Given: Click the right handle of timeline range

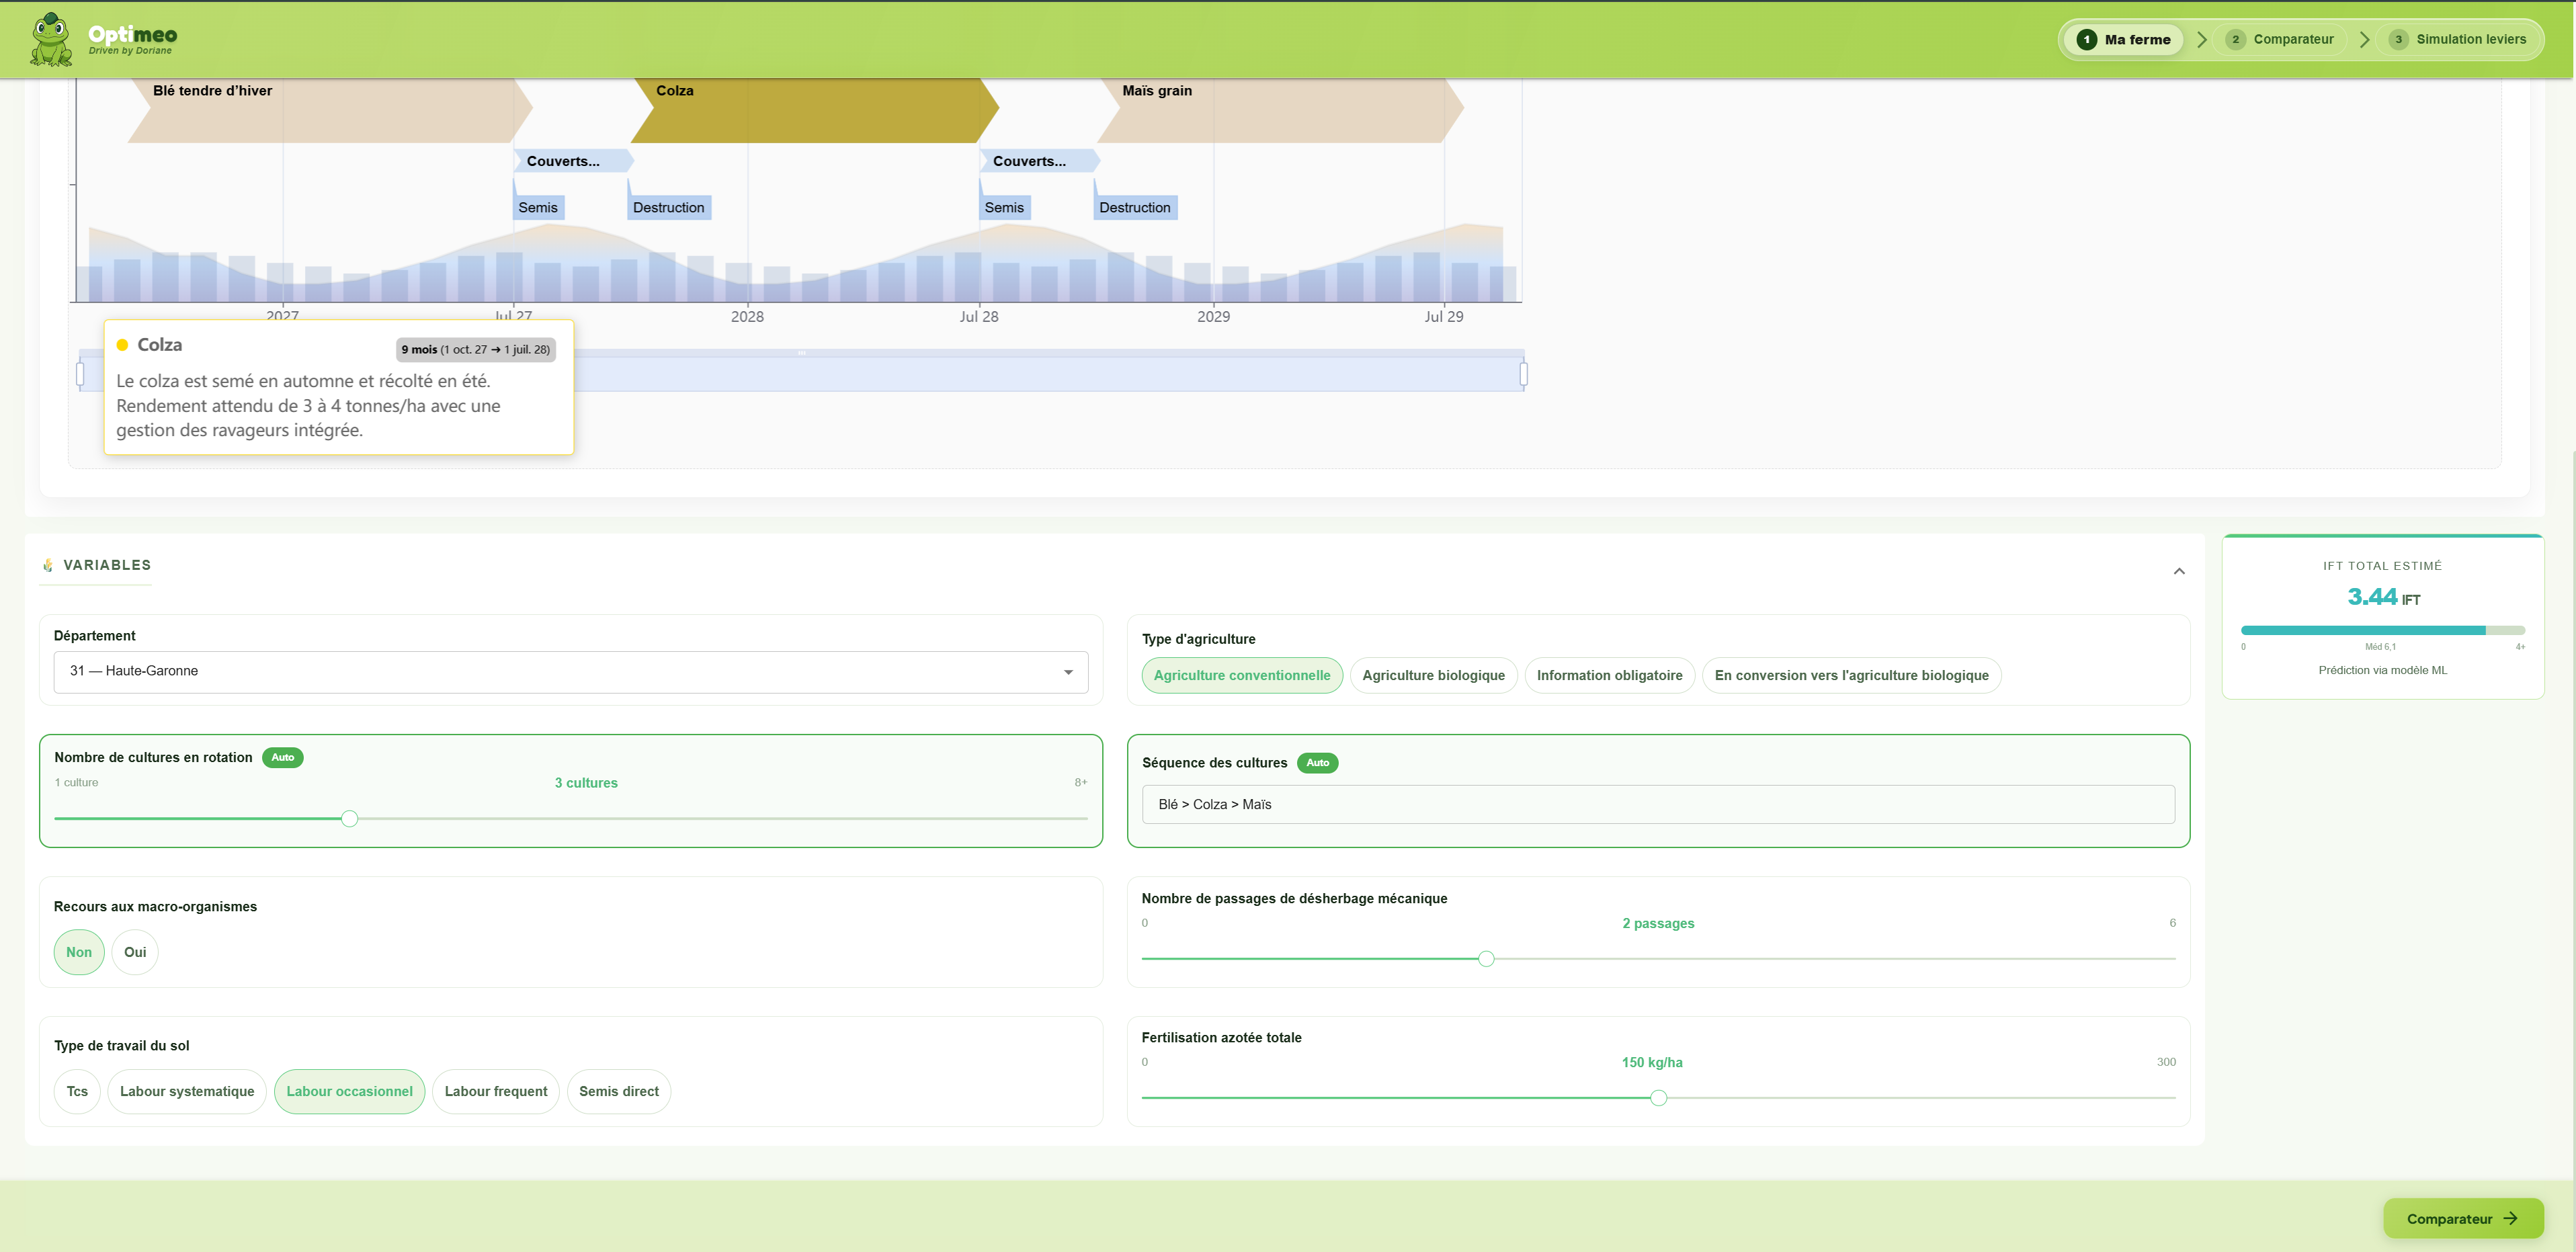Looking at the screenshot, I should pos(1523,374).
